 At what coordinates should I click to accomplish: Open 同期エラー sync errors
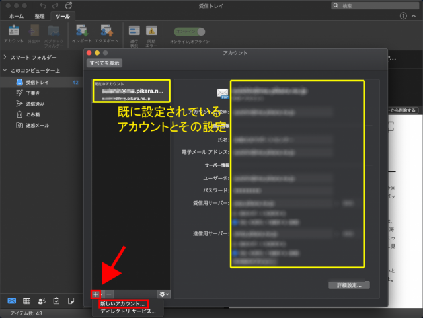pos(151,33)
